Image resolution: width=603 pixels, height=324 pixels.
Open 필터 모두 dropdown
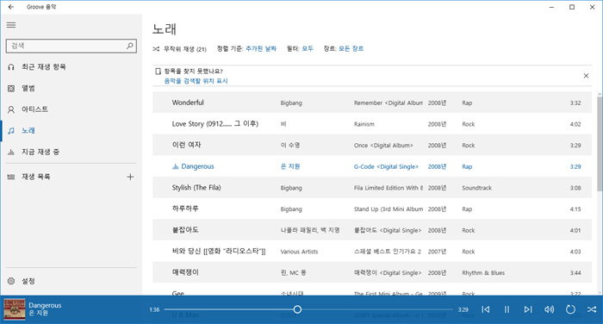[308, 48]
